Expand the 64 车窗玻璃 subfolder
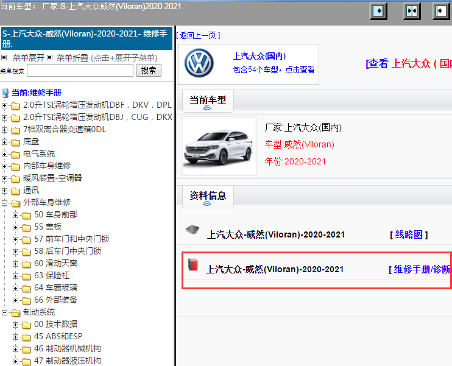This screenshot has width=452, height=366. (x=16, y=288)
